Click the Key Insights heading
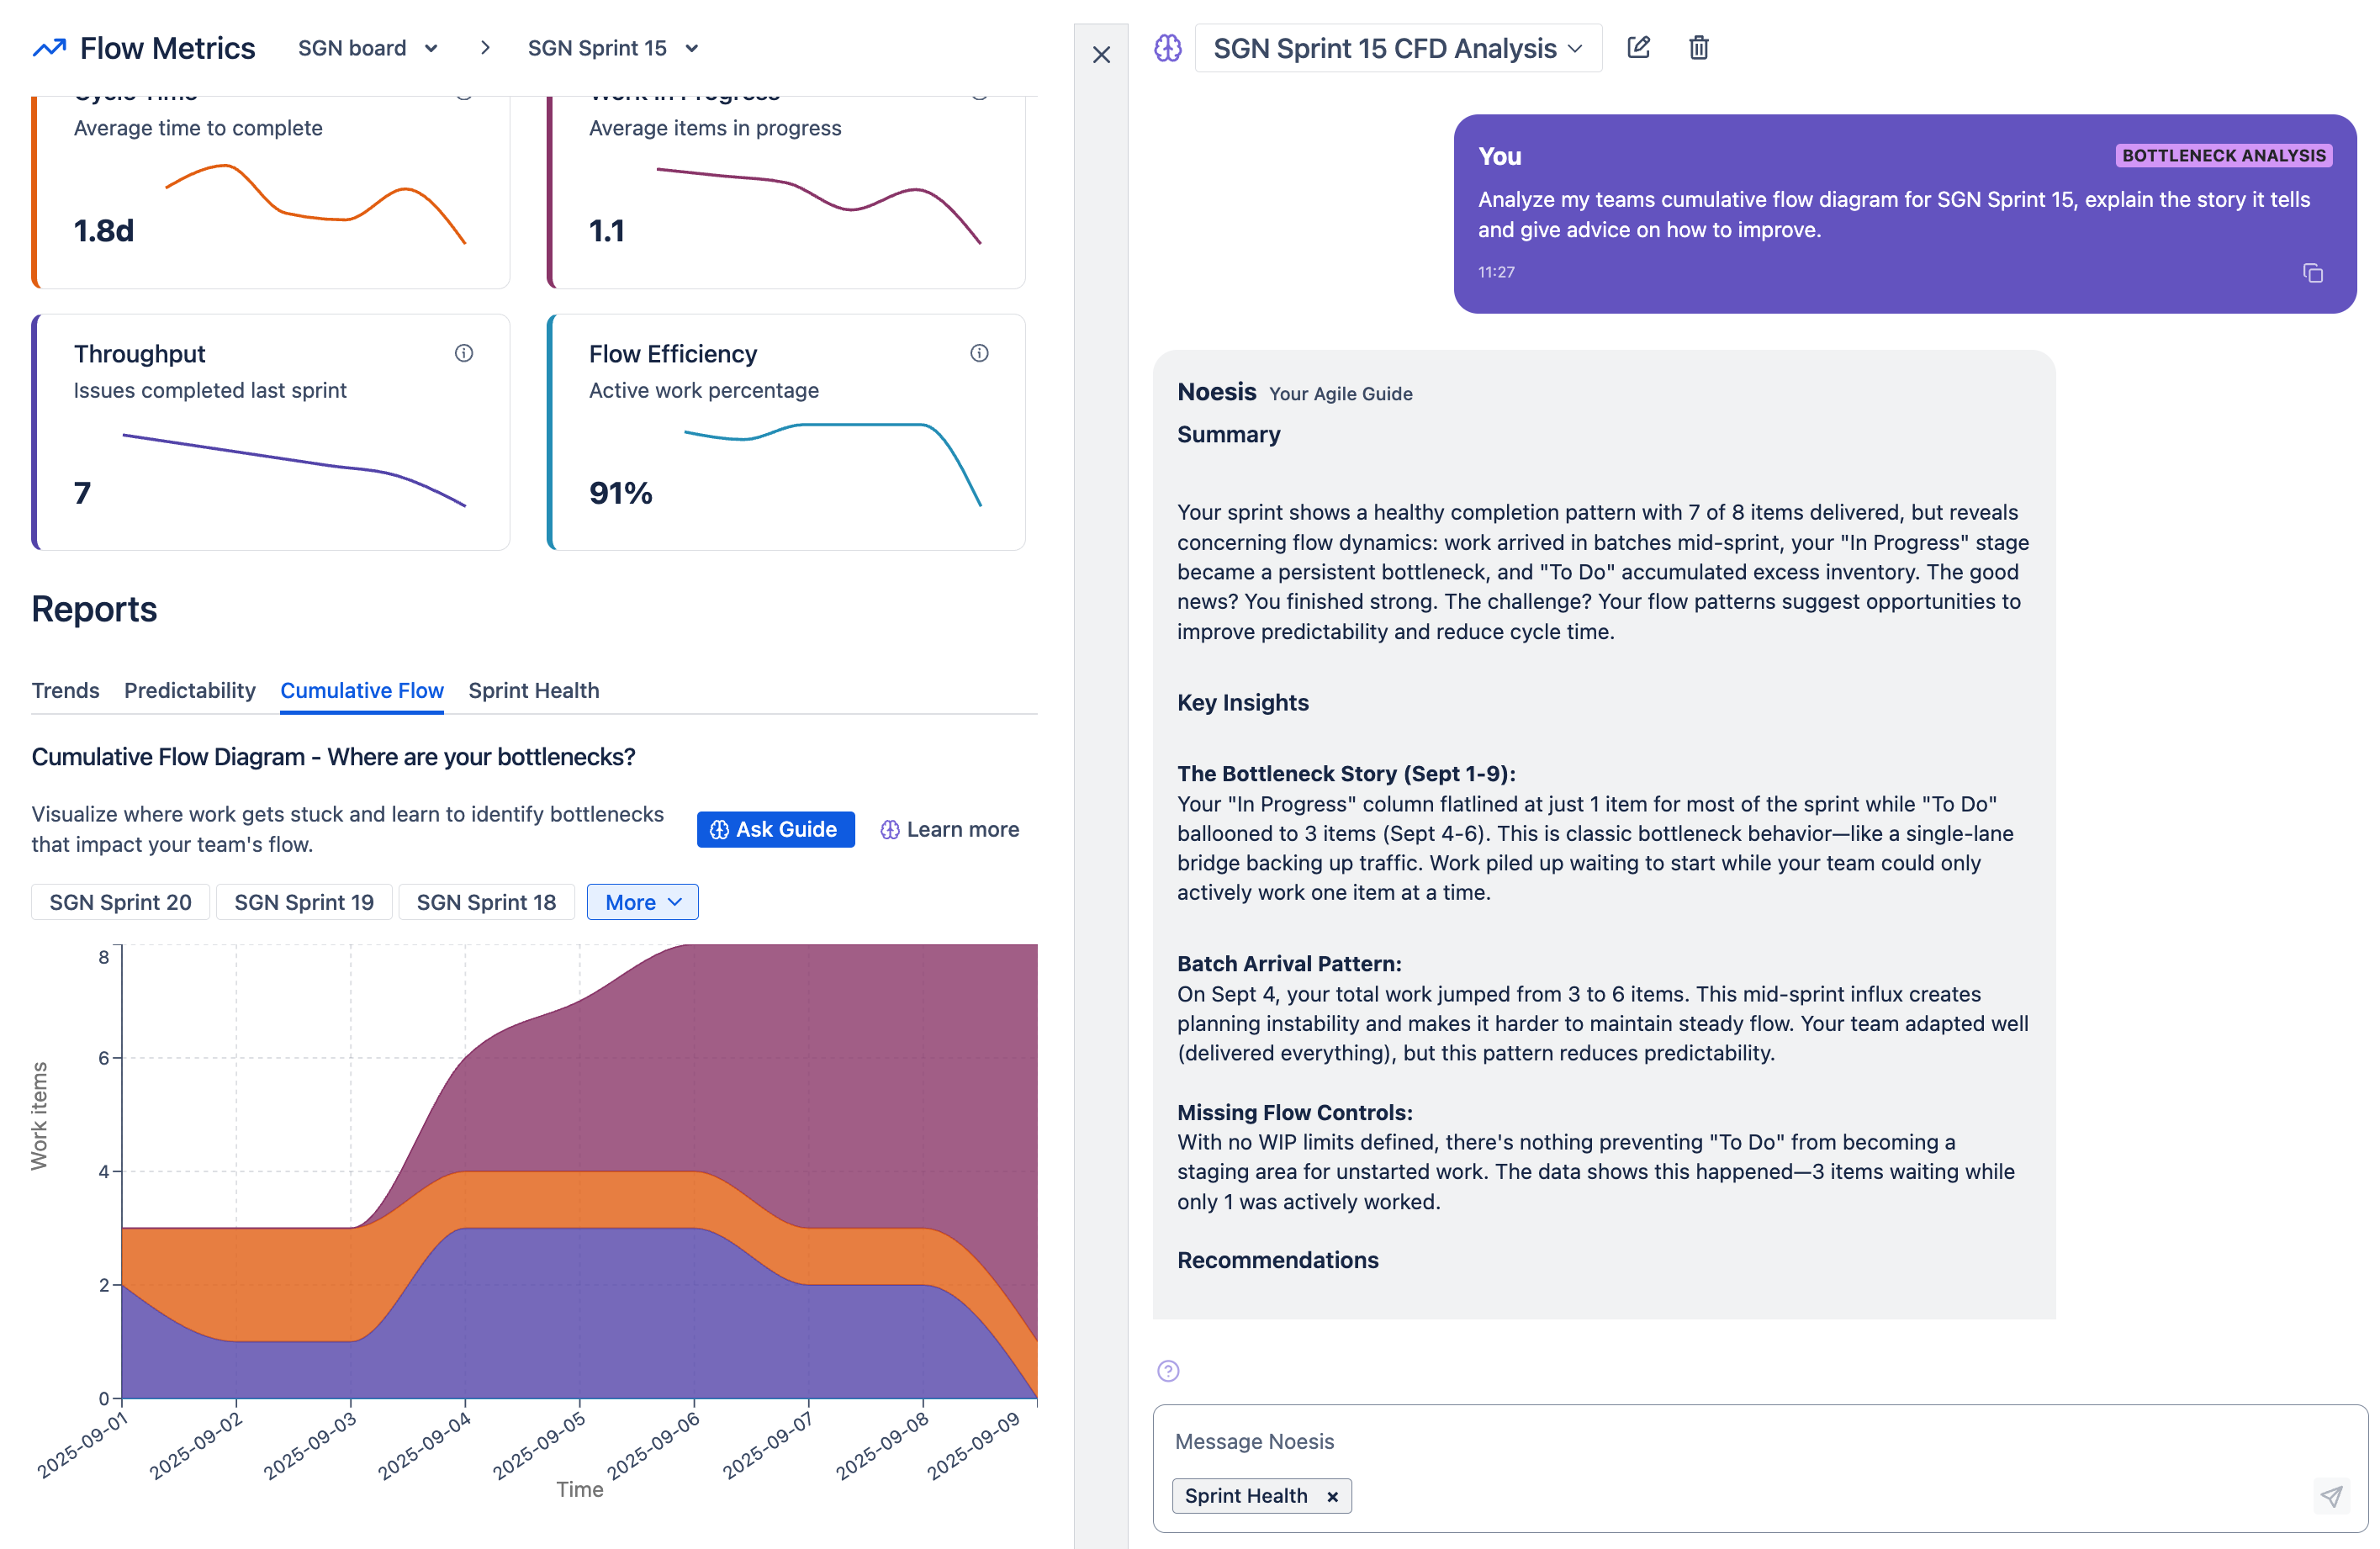This screenshot has width=2380, height=1549. point(1242,702)
